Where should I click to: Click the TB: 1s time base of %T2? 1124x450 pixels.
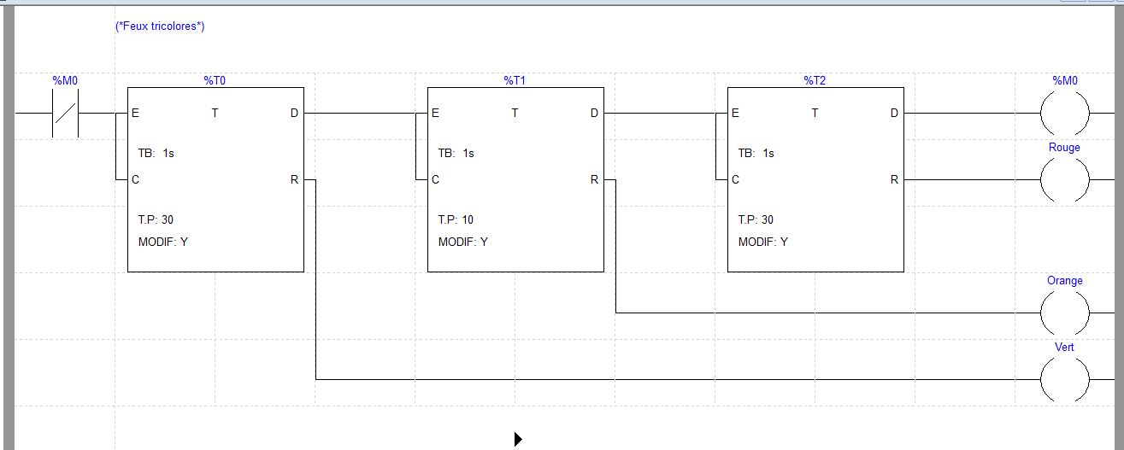[756, 154]
